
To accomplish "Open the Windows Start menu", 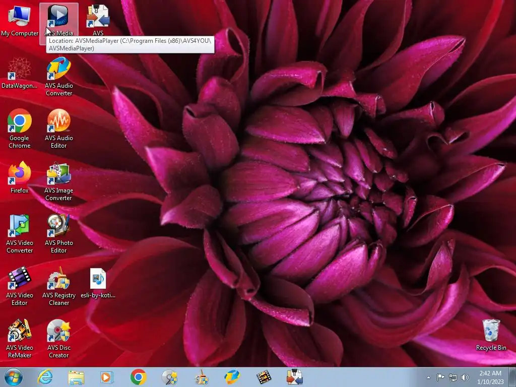I will (x=14, y=377).
